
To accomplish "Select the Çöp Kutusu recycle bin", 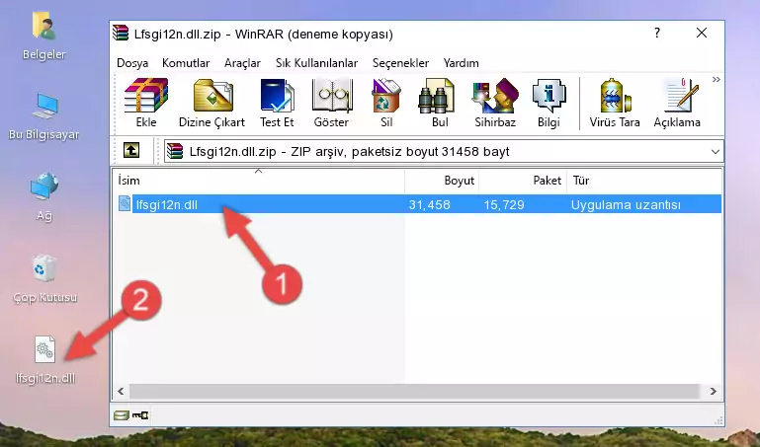I will [x=44, y=279].
